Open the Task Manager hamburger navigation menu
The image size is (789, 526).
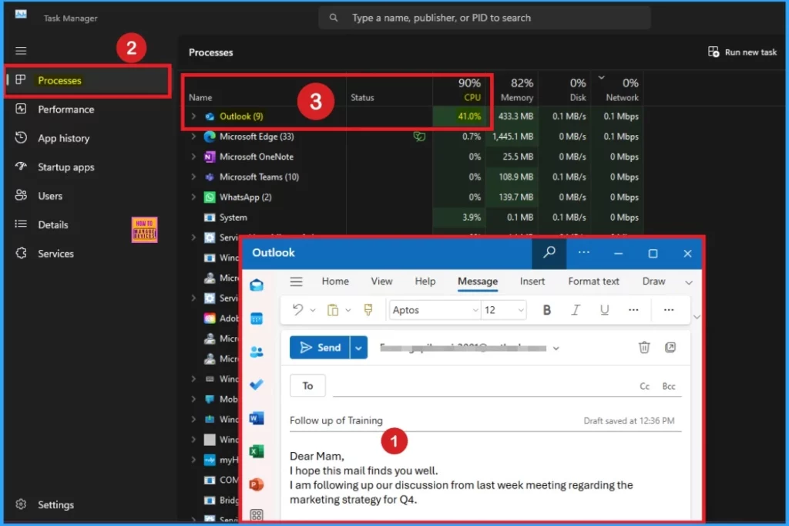[x=21, y=51]
